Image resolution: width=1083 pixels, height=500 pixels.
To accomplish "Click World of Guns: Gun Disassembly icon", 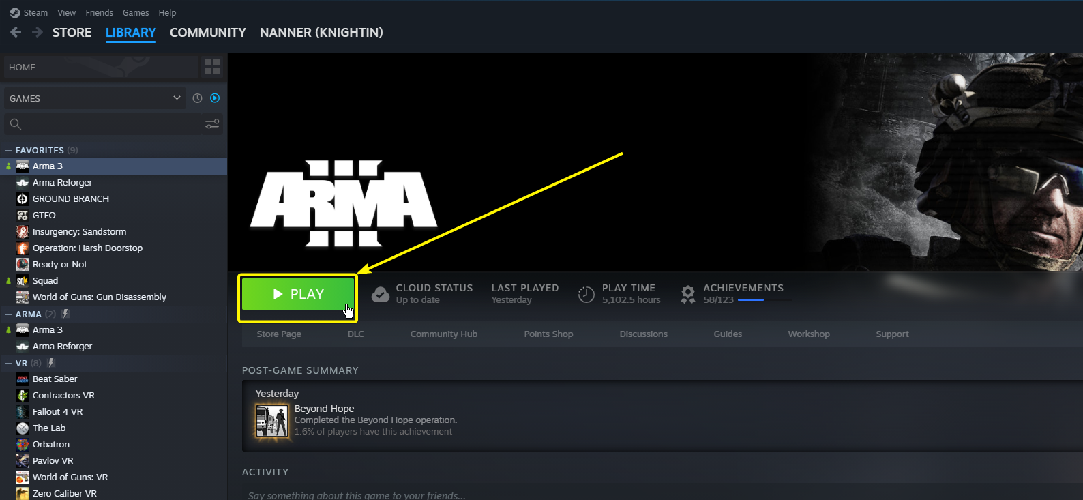I will pos(23,297).
